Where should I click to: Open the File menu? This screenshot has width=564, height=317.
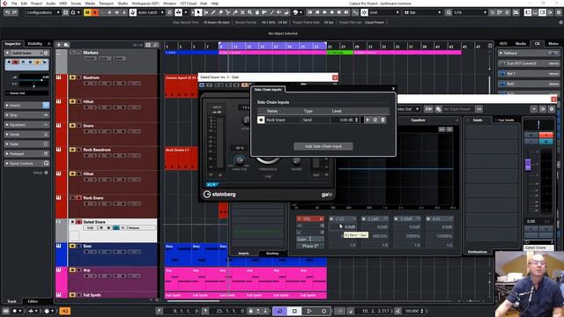tap(14, 4)
